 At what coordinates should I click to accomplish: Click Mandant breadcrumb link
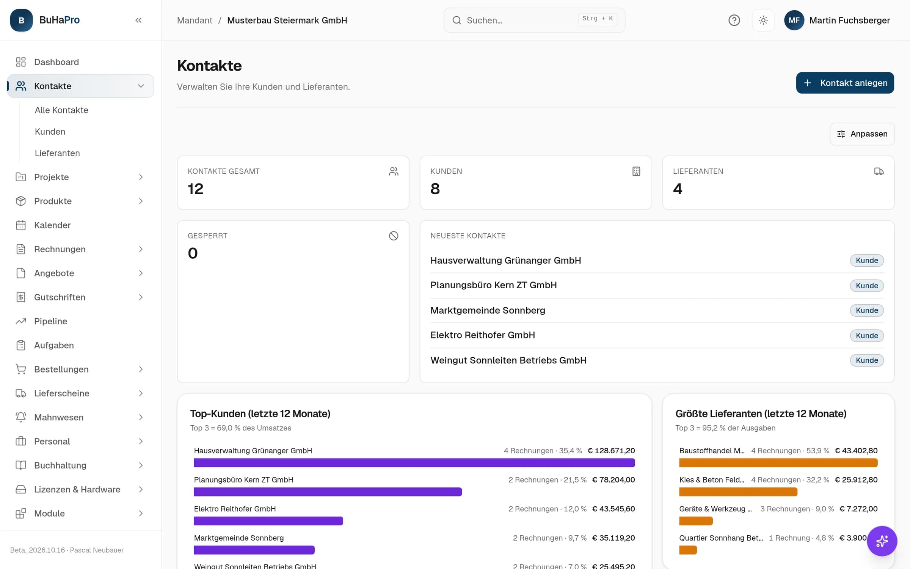tap(195, 20)
